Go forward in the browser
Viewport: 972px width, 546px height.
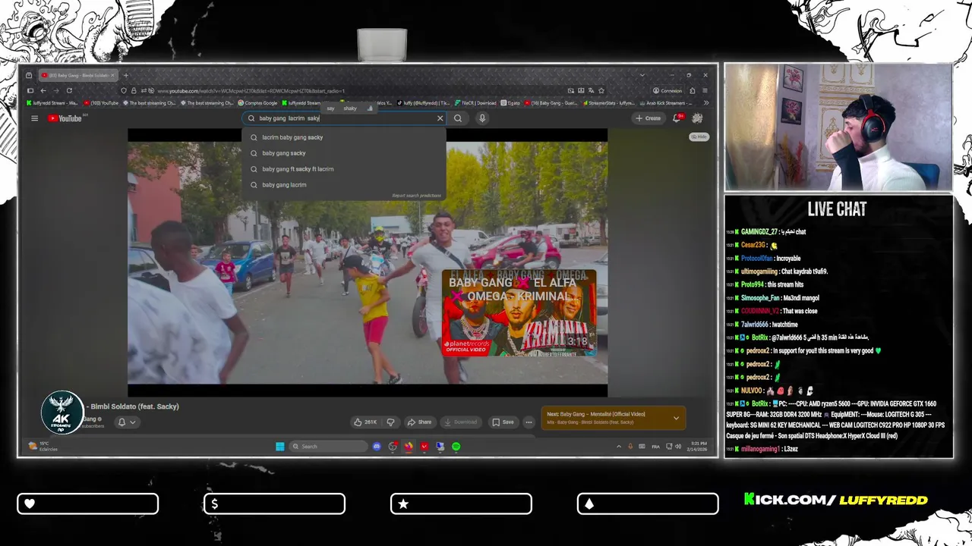click(55, 91)
